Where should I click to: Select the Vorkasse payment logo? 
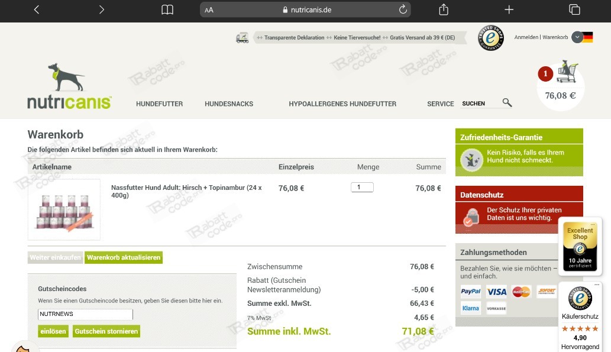(496, 308)
